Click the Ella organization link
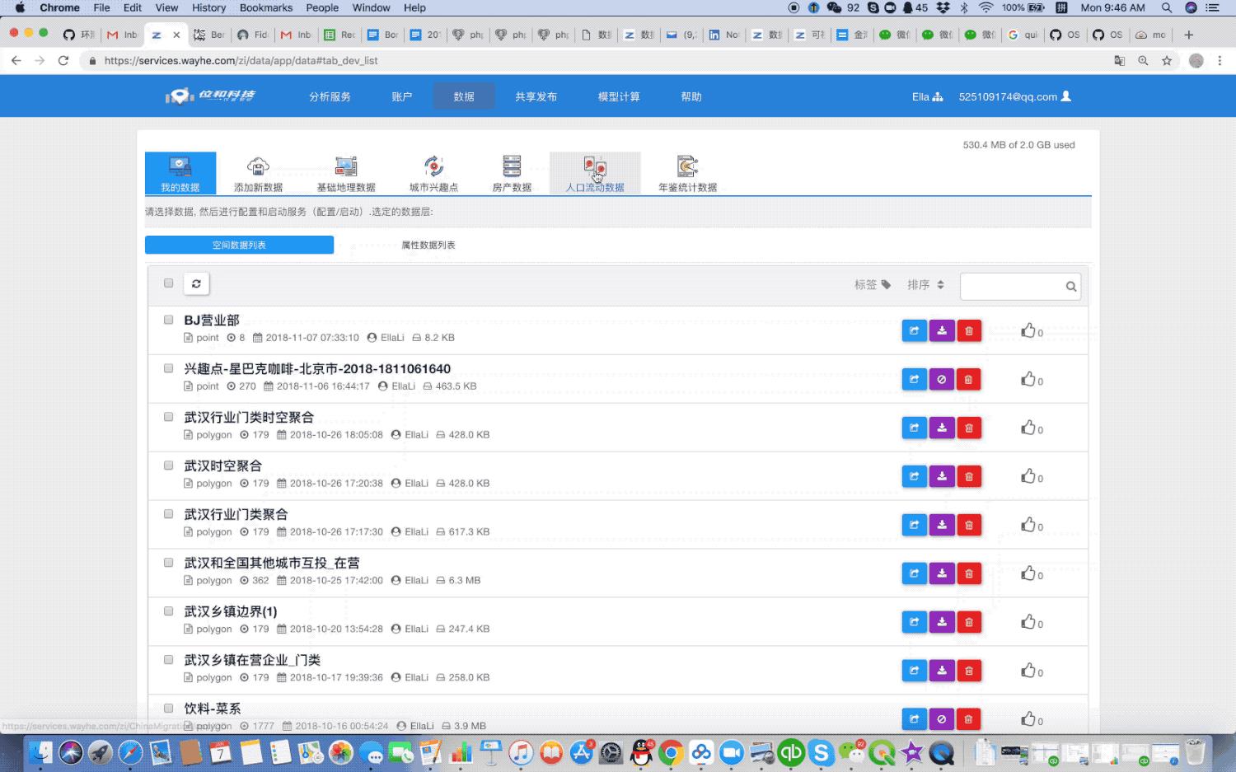The image size is (1236, 772). pyautogui.click(x=927, y=96)
